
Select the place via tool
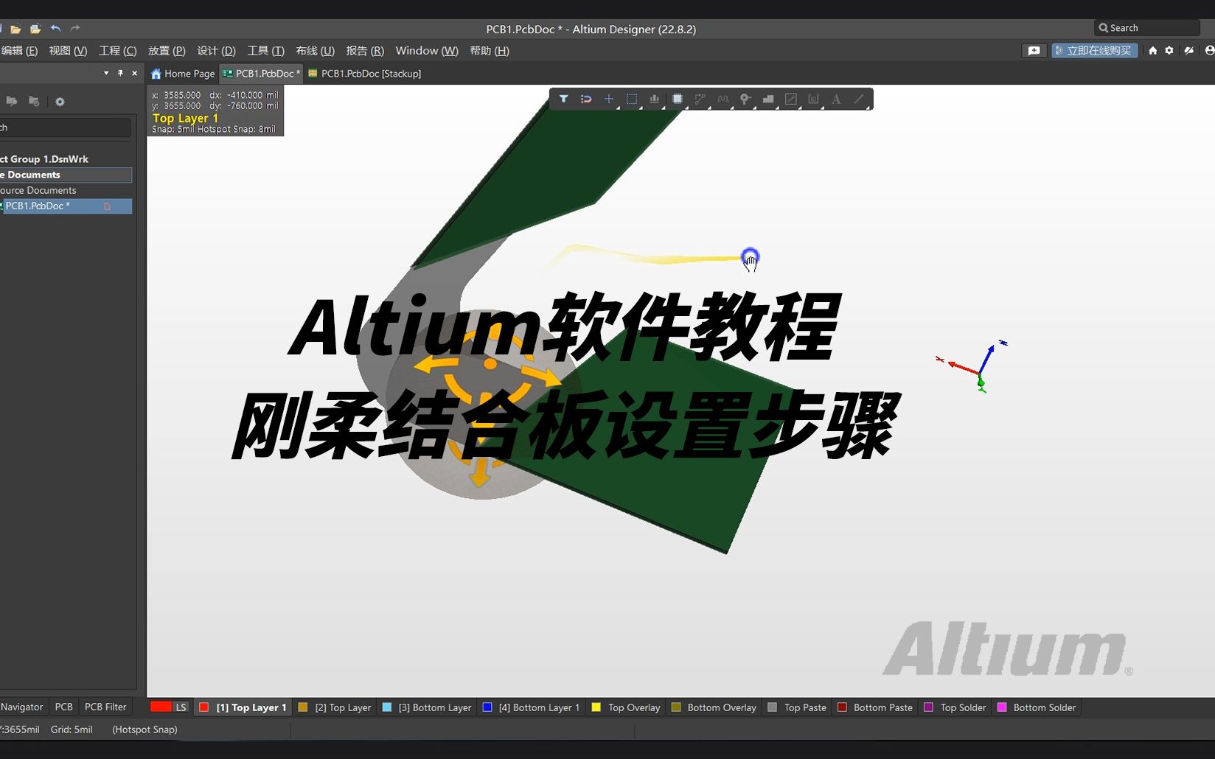click(745, 99)
